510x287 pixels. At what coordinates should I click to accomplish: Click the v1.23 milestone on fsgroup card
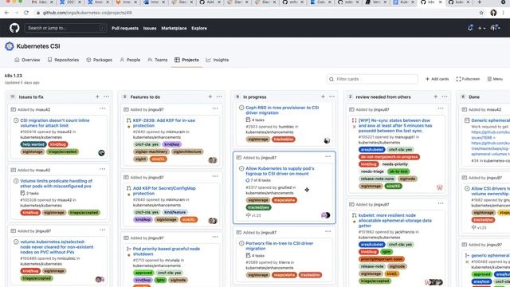click(253, 215)
